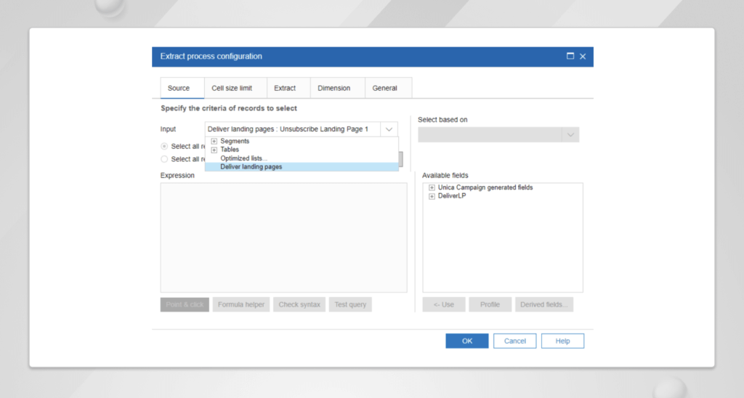Open Help for this dialog

(x=562, y=341)
